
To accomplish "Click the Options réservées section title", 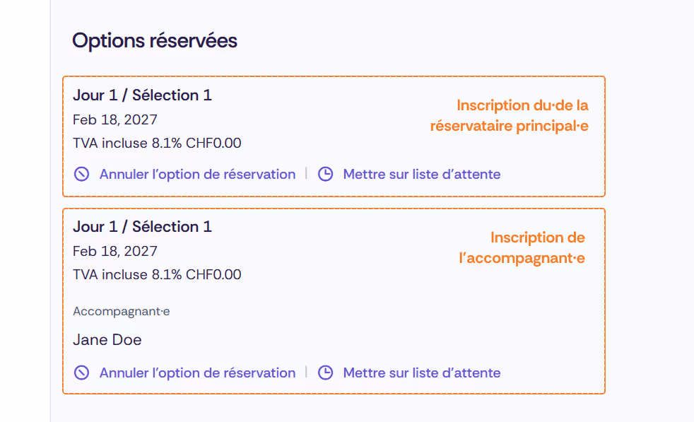I will click(154, 40).
